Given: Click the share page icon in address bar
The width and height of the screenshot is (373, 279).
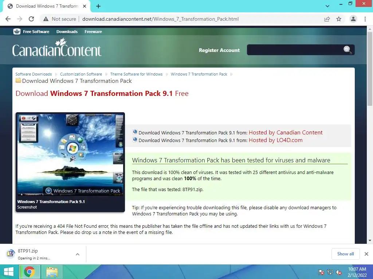Looking at the screenshot, I should (x=327, y=19).
